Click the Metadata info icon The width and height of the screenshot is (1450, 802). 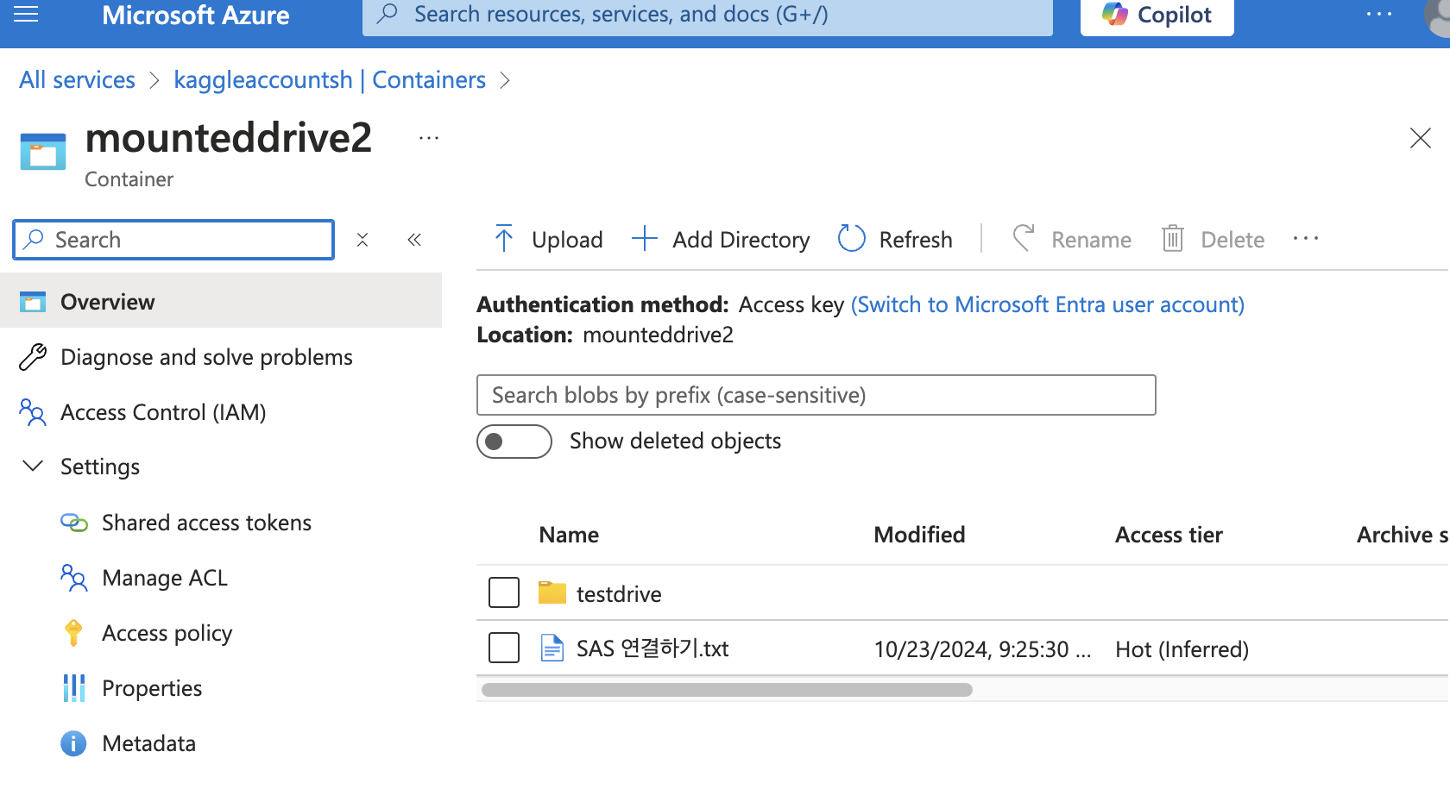74,743
